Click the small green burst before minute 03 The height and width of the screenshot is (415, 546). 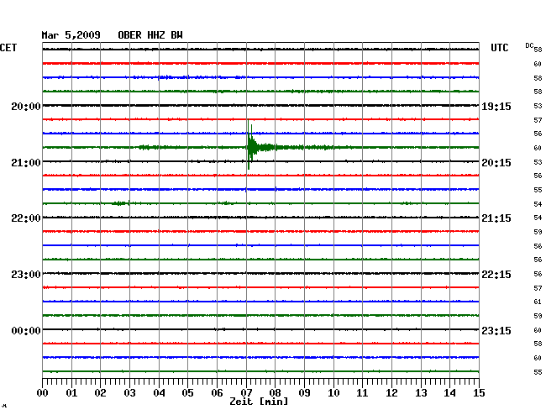coord(120,203)
